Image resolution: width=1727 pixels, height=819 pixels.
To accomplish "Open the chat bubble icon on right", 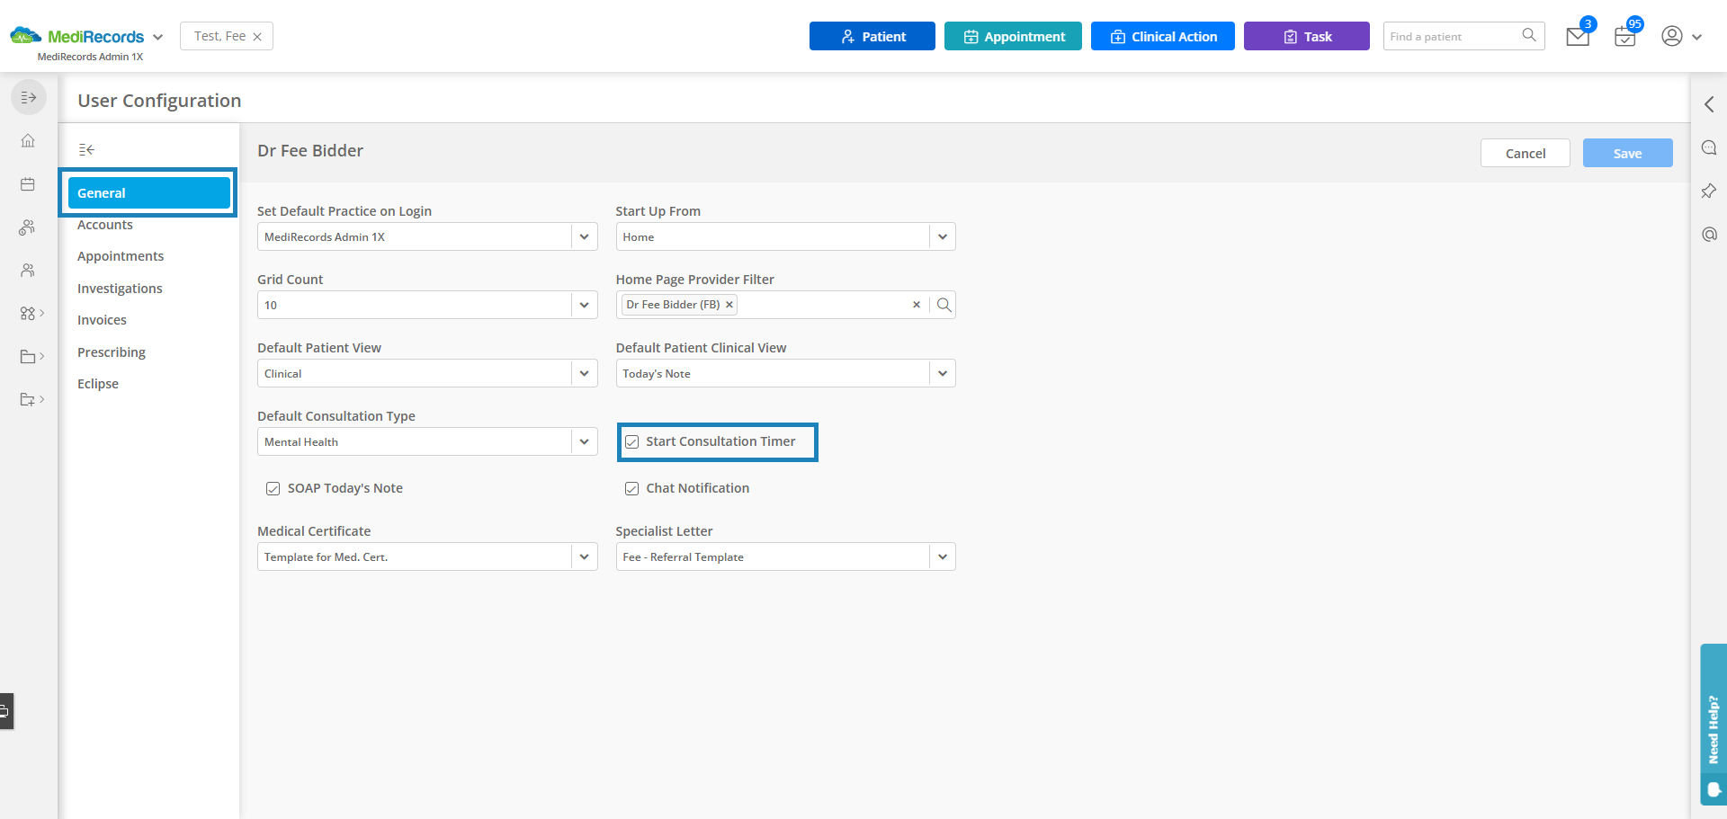I will [1709, 147].
